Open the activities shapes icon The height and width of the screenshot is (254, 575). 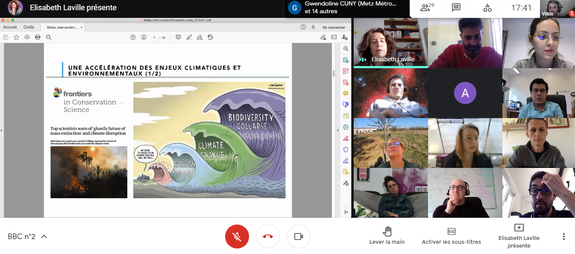point(487,8)
